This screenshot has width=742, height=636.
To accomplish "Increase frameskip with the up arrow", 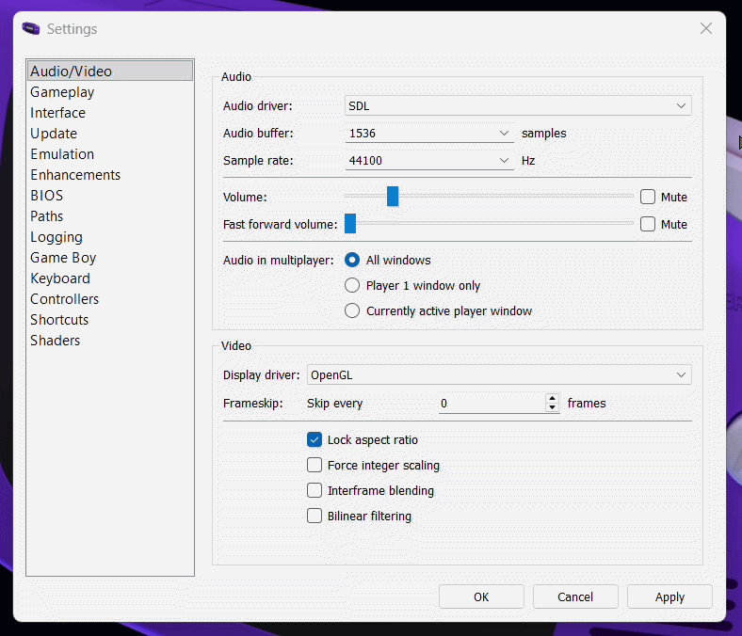I will pos(552,399).
